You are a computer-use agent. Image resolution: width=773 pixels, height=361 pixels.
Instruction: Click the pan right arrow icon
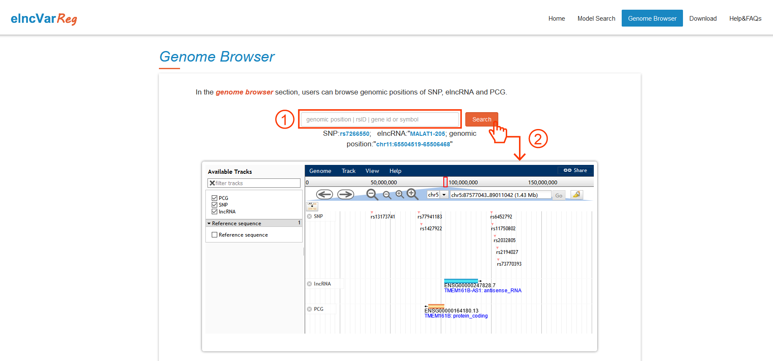pos(345,194)
